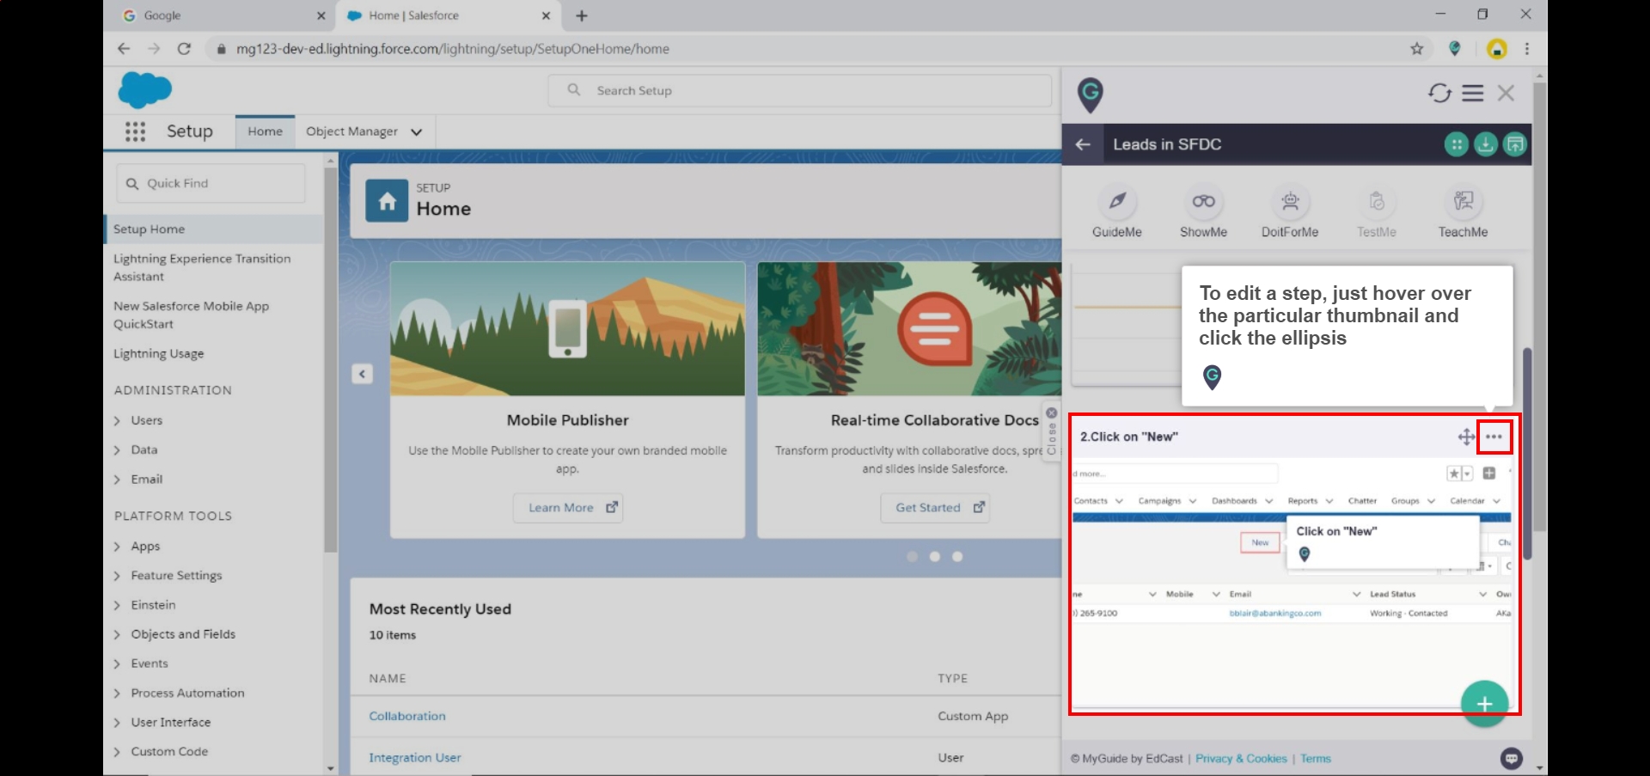Click the Setup Home house icon

(387, 201)
